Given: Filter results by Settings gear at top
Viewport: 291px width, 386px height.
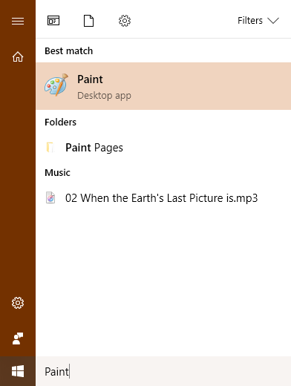Looking at the screenshot, I should [x=125, y=21].
